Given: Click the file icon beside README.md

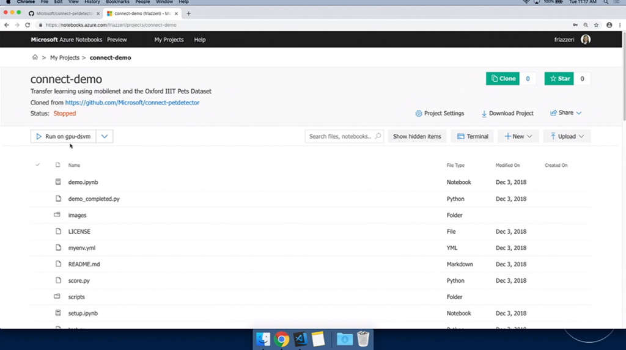Looking at the screenshot, I should tap(58, 264).
